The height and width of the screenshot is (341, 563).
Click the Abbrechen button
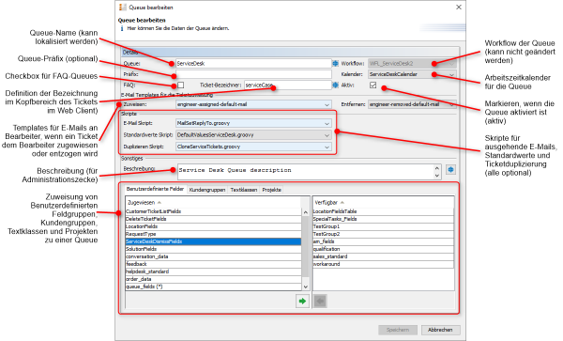440,330
